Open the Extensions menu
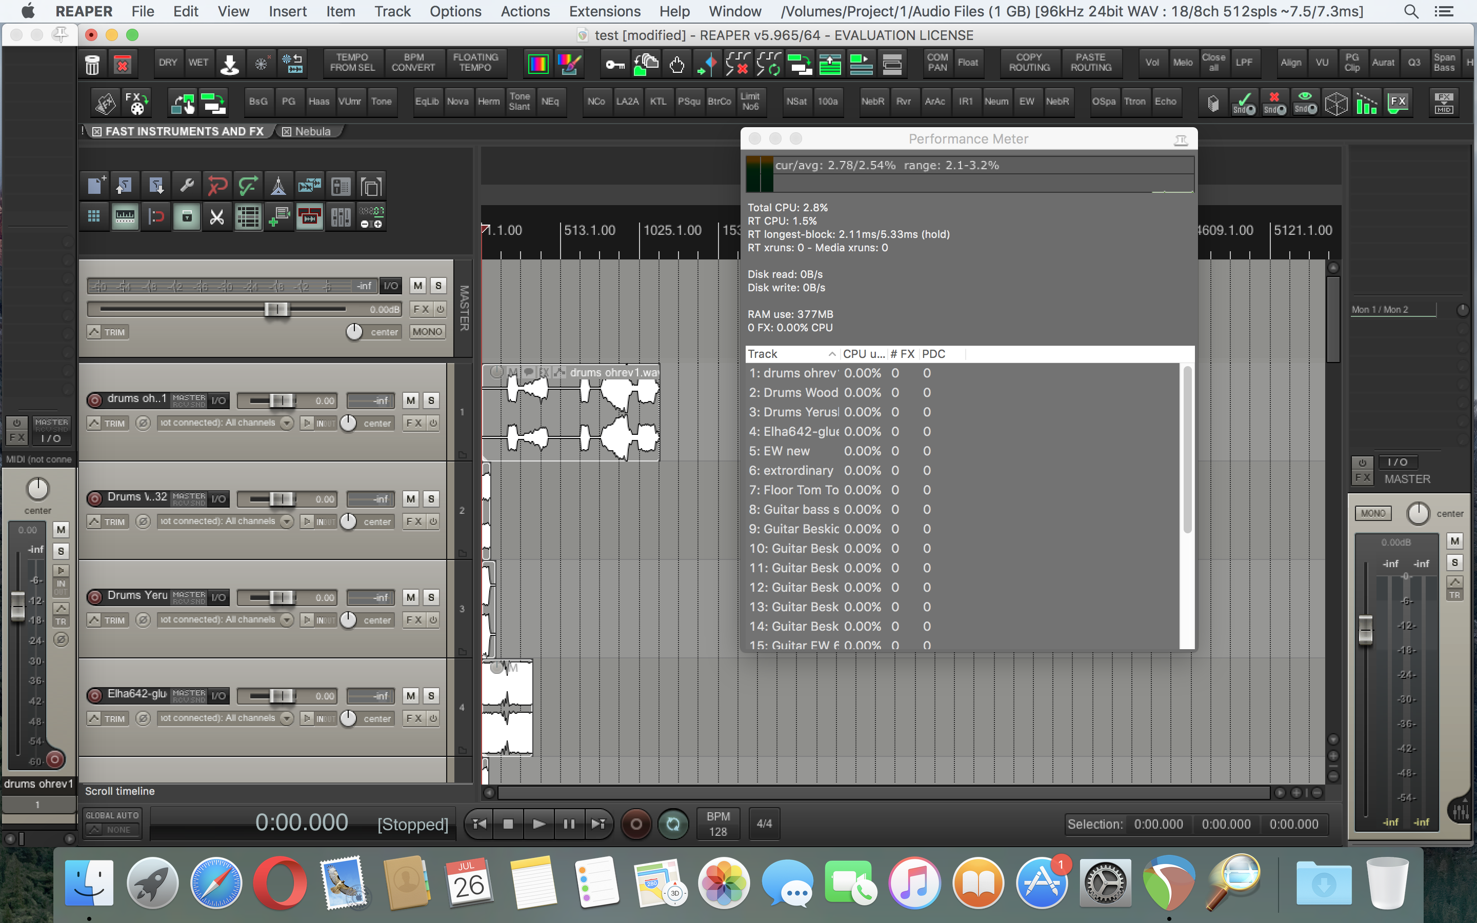The height and width of the screenshot is (923, 1477). [x=604, y=11]
